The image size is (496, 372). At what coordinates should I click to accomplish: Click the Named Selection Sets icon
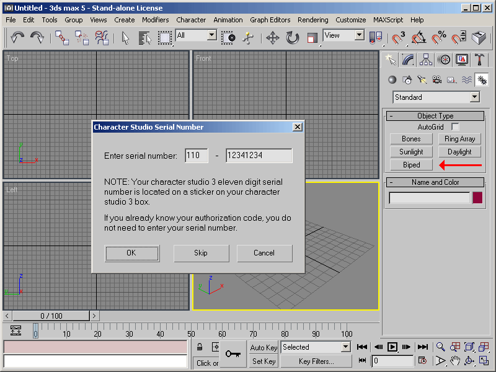[479, 38]
